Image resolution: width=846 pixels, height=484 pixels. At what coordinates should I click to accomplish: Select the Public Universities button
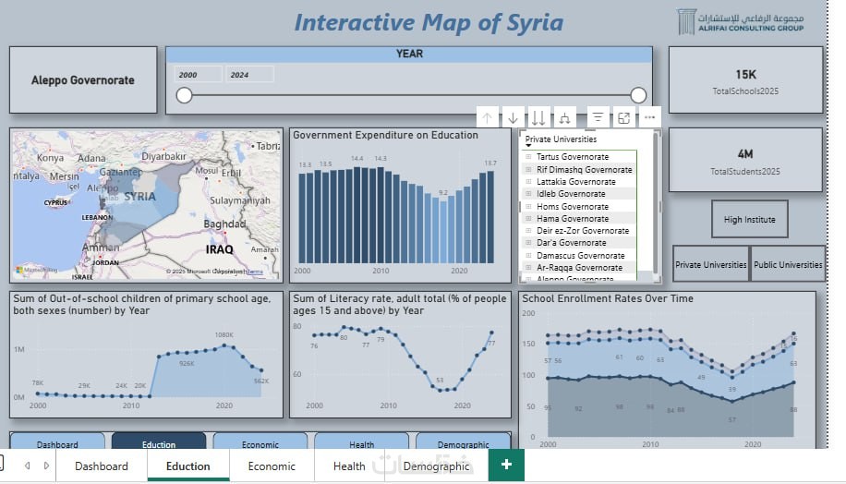click(788, 264)
